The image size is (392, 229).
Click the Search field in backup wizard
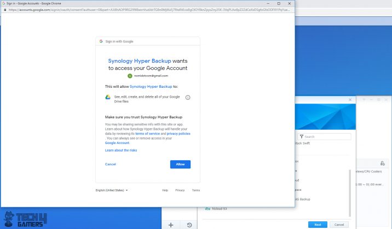coord(324,137)
